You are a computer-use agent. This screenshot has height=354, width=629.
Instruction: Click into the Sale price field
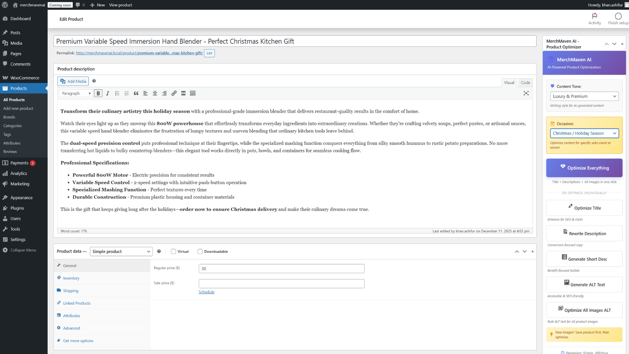pos(281,284)
